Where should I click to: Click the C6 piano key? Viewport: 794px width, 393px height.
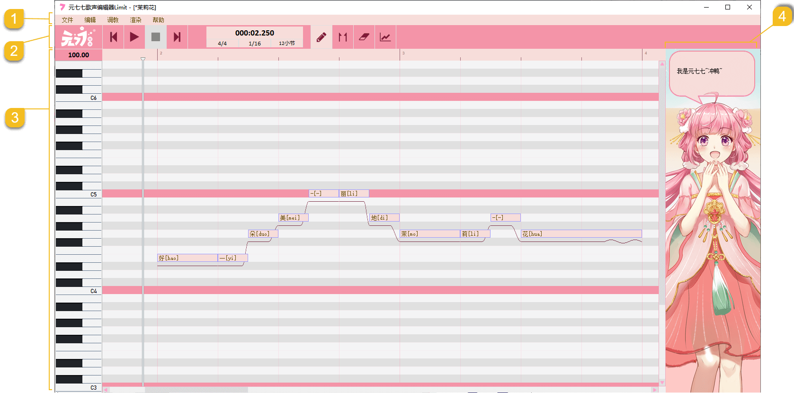tap(79, 98)
